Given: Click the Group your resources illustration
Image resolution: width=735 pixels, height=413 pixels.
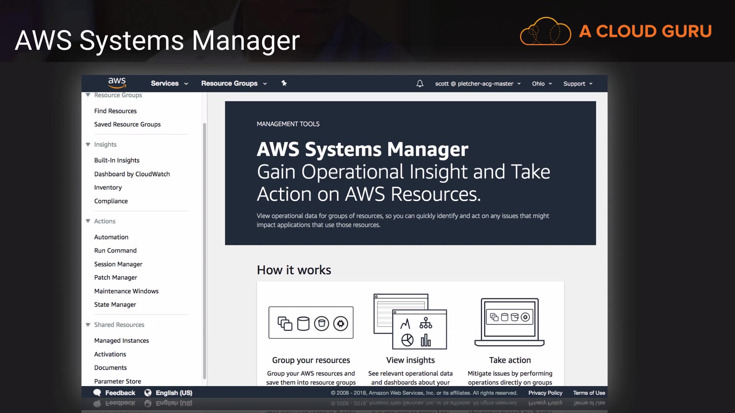Looking at the screenshot, I should pos(311,322).
